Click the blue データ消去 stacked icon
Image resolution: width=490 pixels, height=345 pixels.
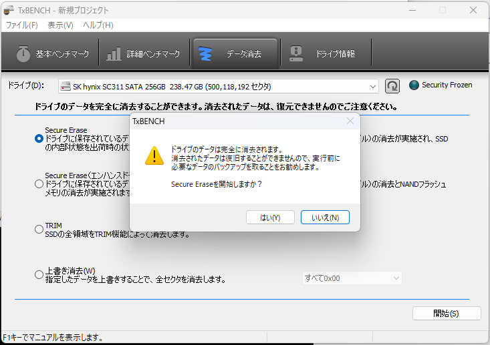(x=207, y=54)
